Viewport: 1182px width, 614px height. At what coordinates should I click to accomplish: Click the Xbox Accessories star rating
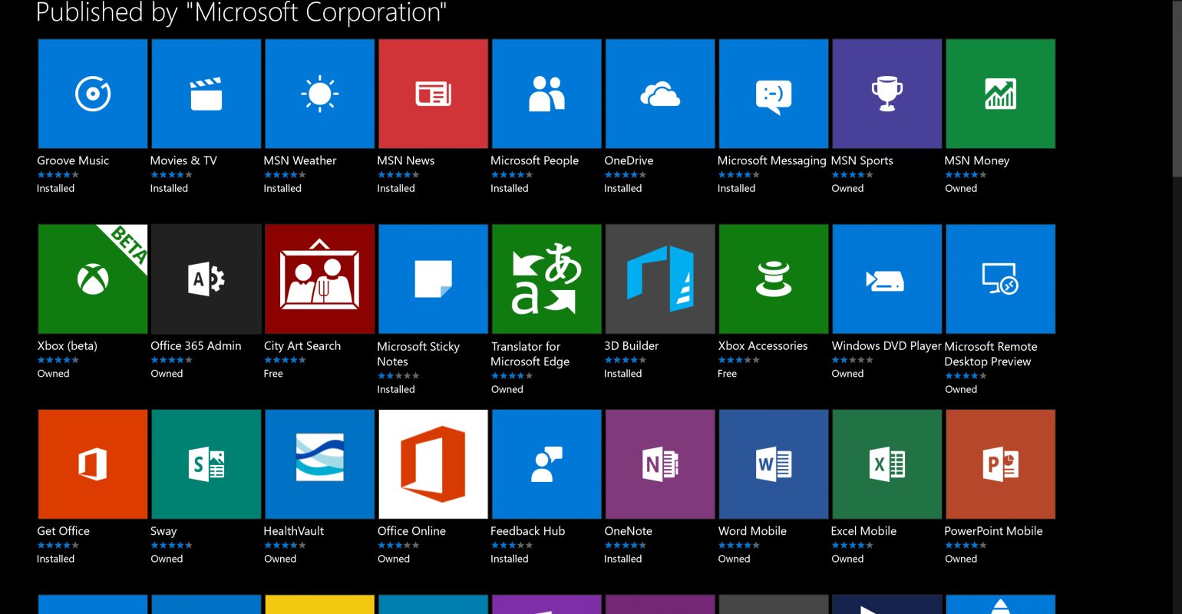click(738, 360)
